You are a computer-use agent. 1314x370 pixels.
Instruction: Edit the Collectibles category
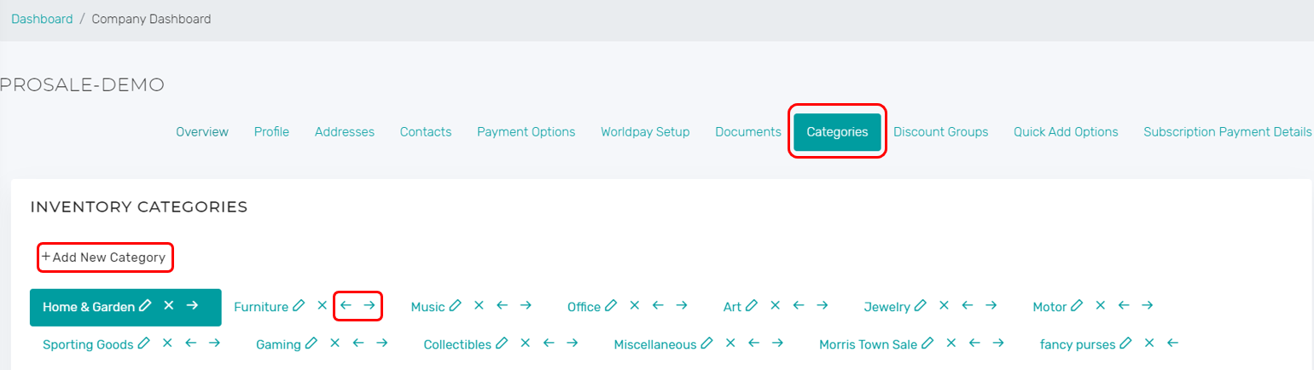[501, 343]
